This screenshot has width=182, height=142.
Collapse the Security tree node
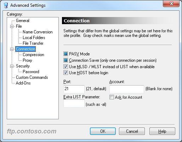click(12, 66)
